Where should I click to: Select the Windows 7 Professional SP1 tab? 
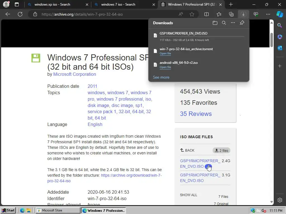pos(192,4)
